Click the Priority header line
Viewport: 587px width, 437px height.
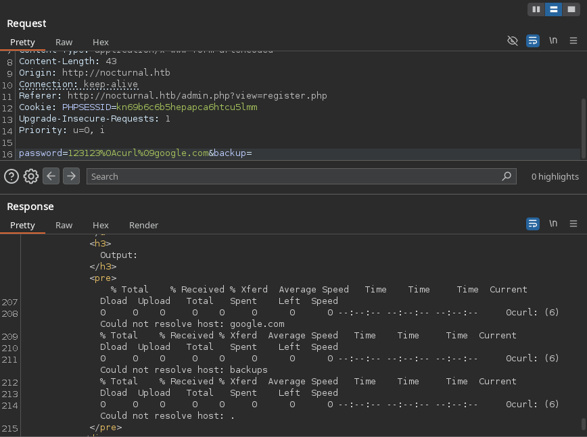click(62, 130)
